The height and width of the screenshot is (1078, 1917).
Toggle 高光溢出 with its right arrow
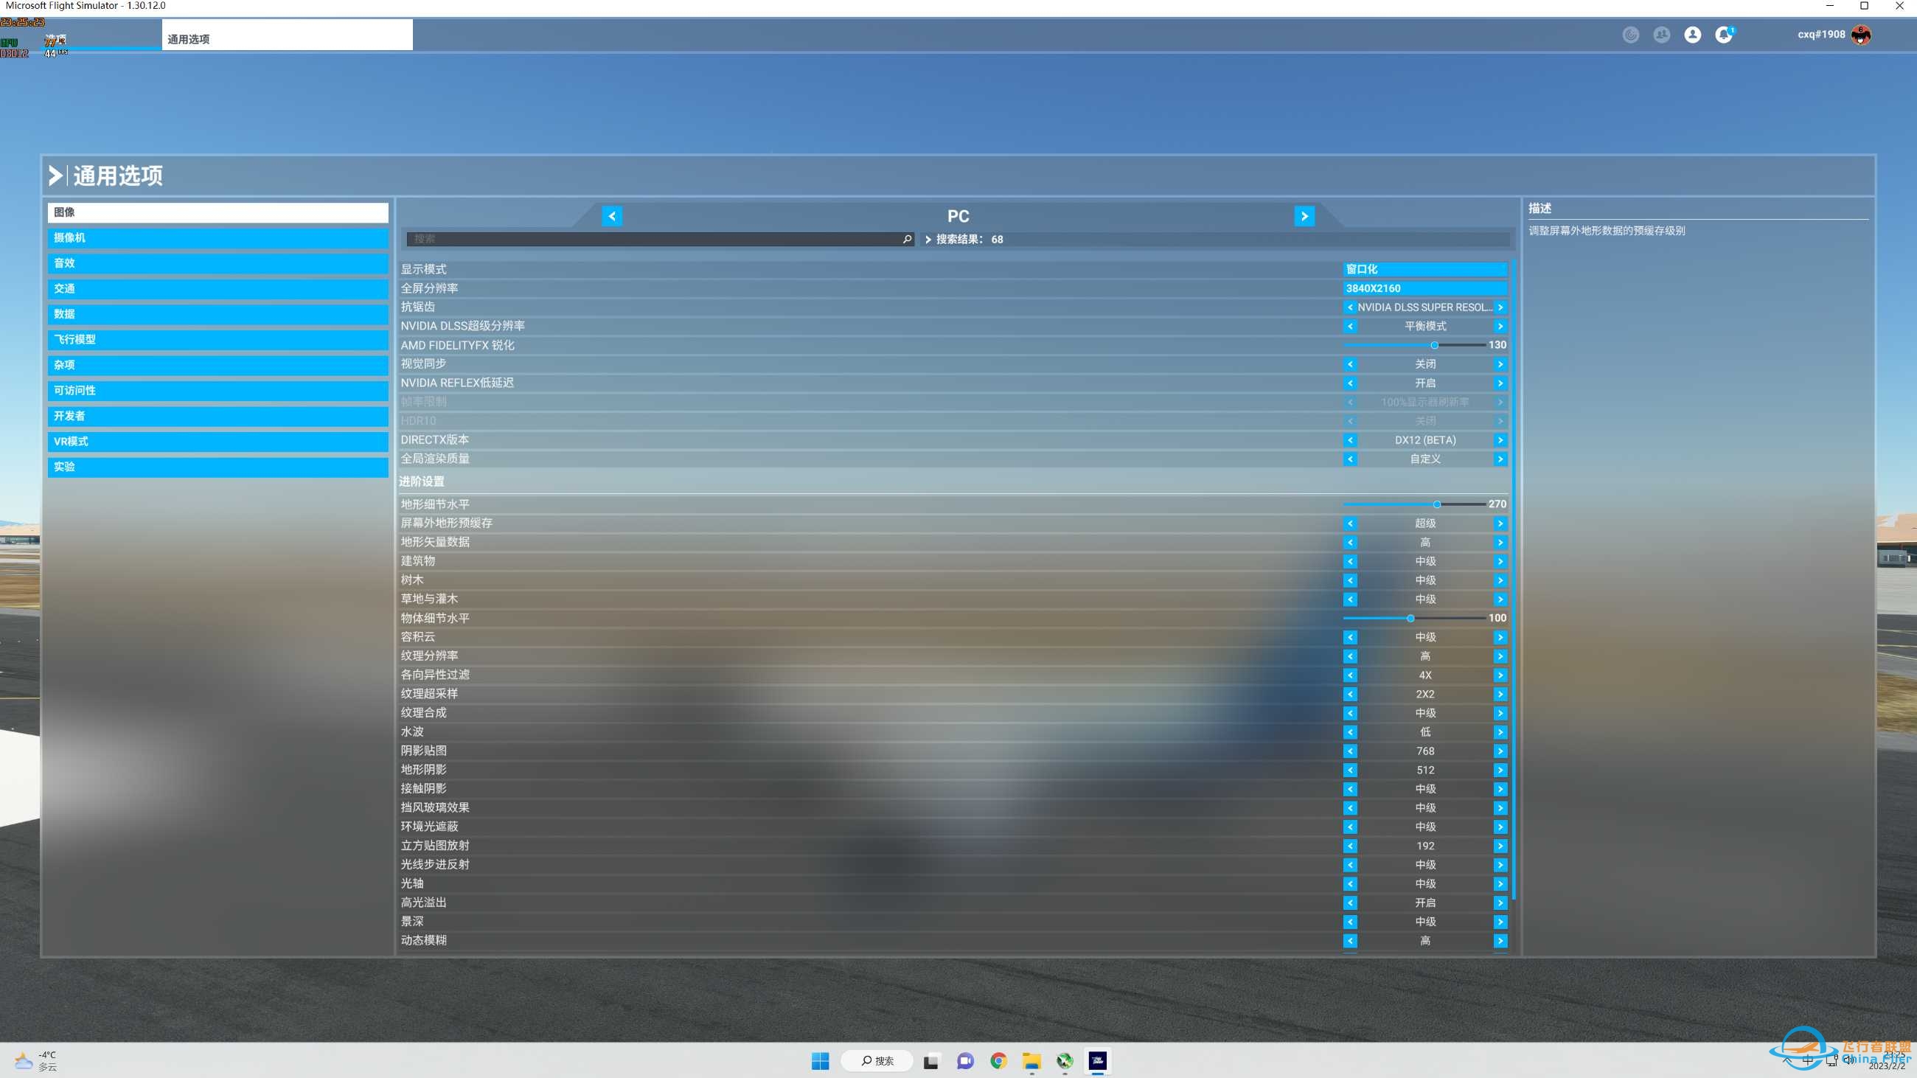click(1500, 903)
